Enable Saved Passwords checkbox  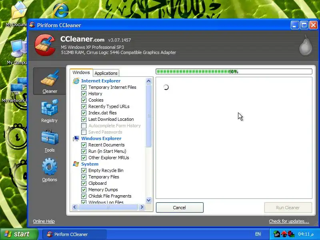pyautogui.click(x=84, y=132)
